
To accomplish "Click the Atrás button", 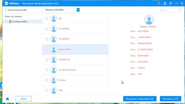I will (23, 99).
